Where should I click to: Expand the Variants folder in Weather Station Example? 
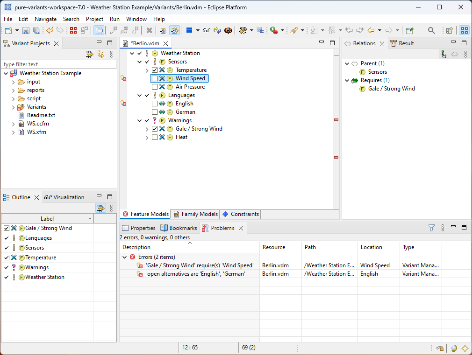[14, 107]
